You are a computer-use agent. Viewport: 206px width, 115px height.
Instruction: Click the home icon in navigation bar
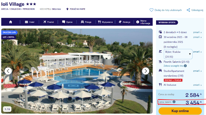[x=11, y=22]
